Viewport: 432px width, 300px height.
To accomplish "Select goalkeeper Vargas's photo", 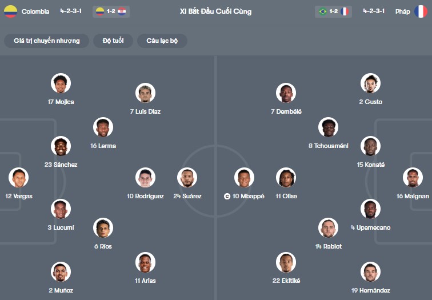I will pos(18,178).
